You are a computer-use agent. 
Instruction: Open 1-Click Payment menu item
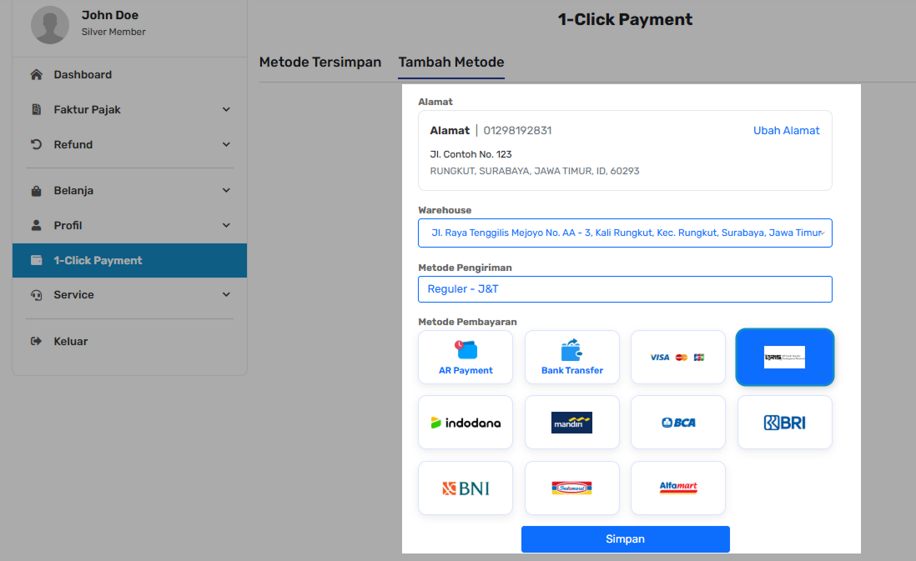click(x=129, y=260)
